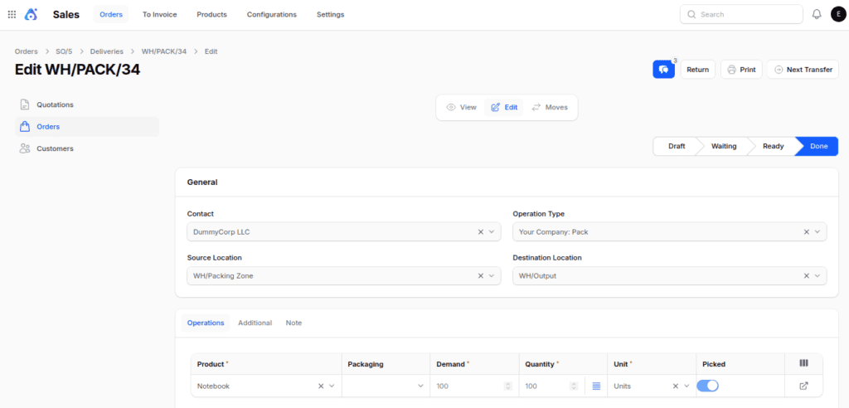Click the Product column header
This screenshot has width=849, height=408.
coord(211,364)
